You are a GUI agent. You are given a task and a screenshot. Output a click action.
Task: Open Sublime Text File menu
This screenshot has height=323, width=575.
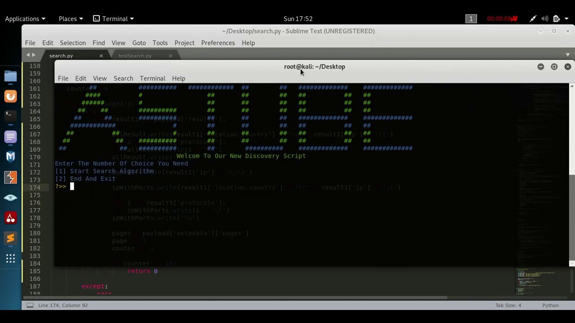30,43
